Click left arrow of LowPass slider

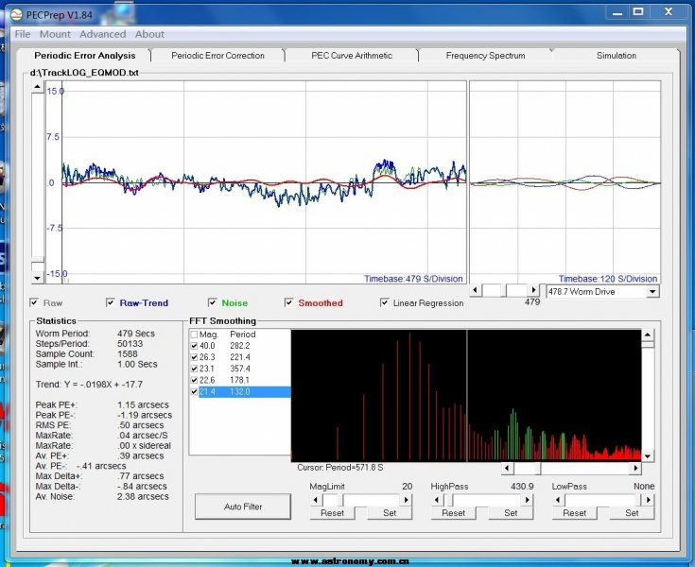click(558, 500)
